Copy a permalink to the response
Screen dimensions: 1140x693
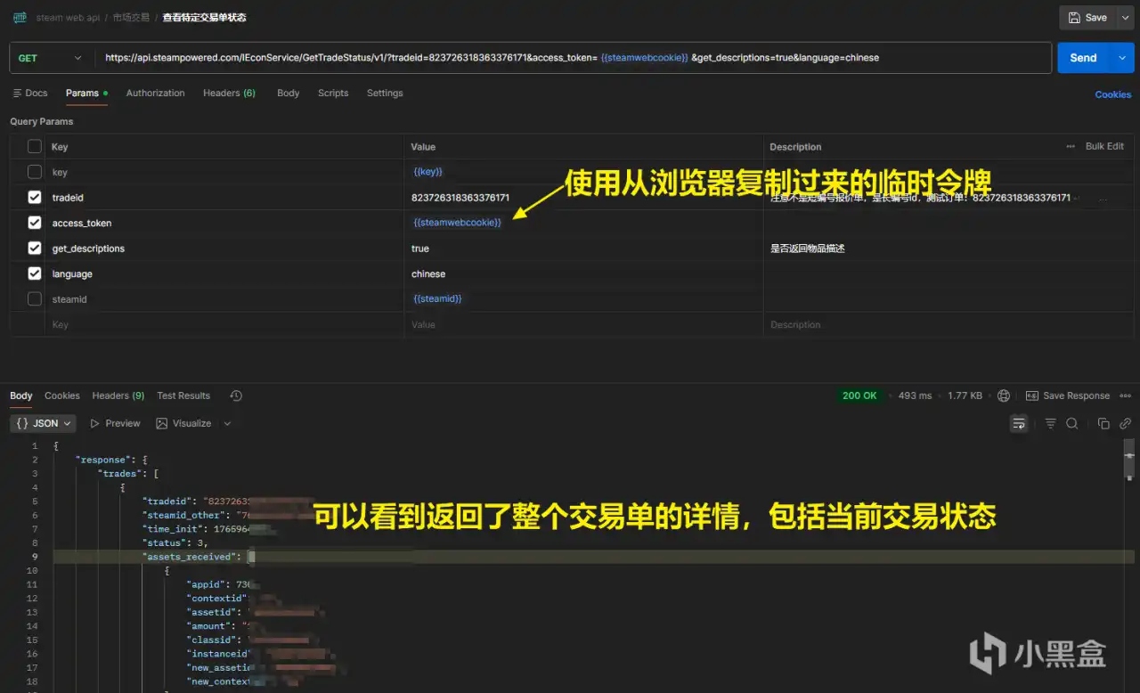point(1126,424)
